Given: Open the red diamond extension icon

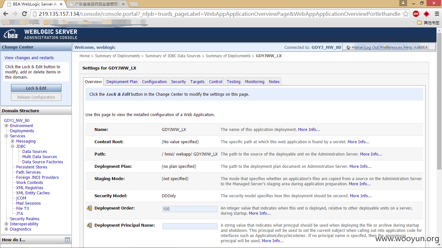Looking at the screenshot, I should click(426, 14).
